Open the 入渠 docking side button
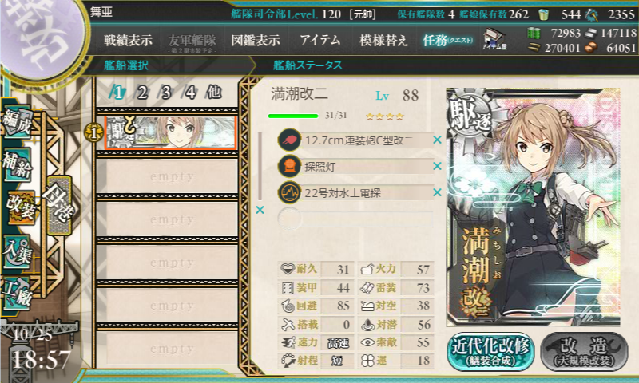Viewport: 639px width, 383px height. click(17, 252)
